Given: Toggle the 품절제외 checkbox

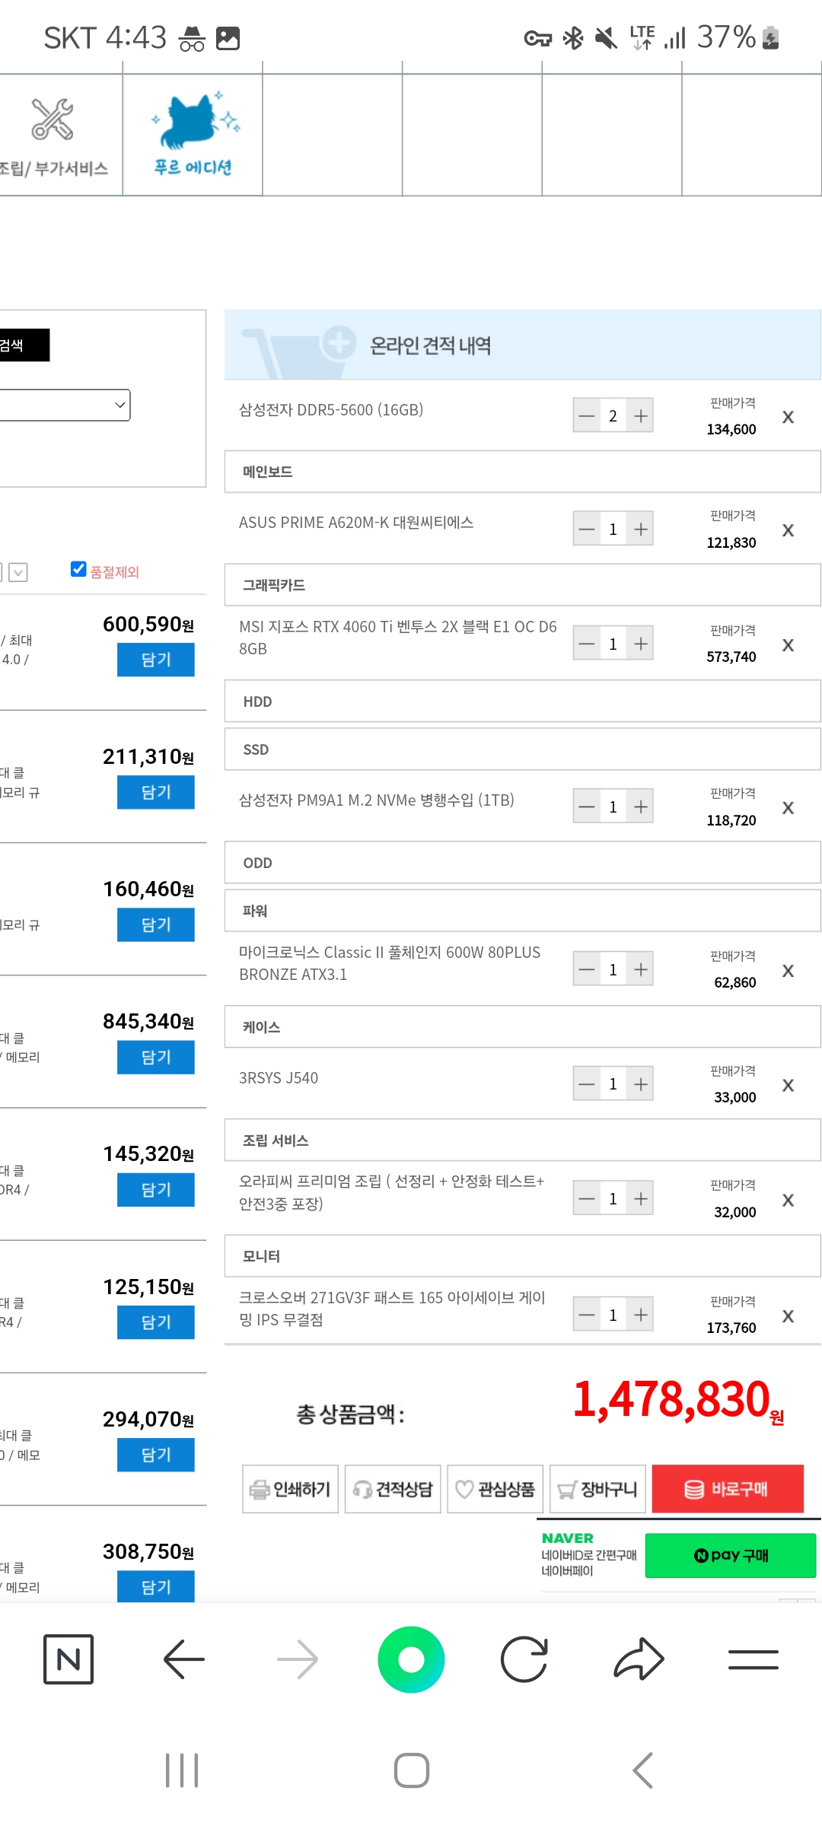Looking at the screenshot, I should pyautogui.click(x=78, y=569).
